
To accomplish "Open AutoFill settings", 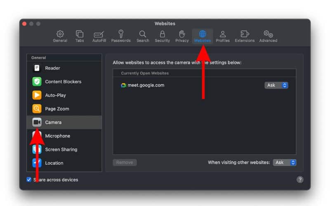I will pyautogui.click(x=99, y=36).
